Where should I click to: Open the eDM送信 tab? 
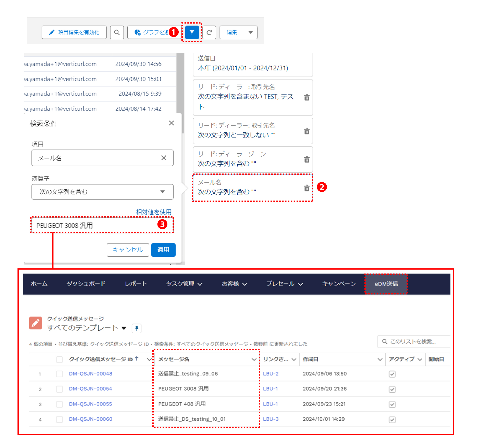click(x=386, y=284)
